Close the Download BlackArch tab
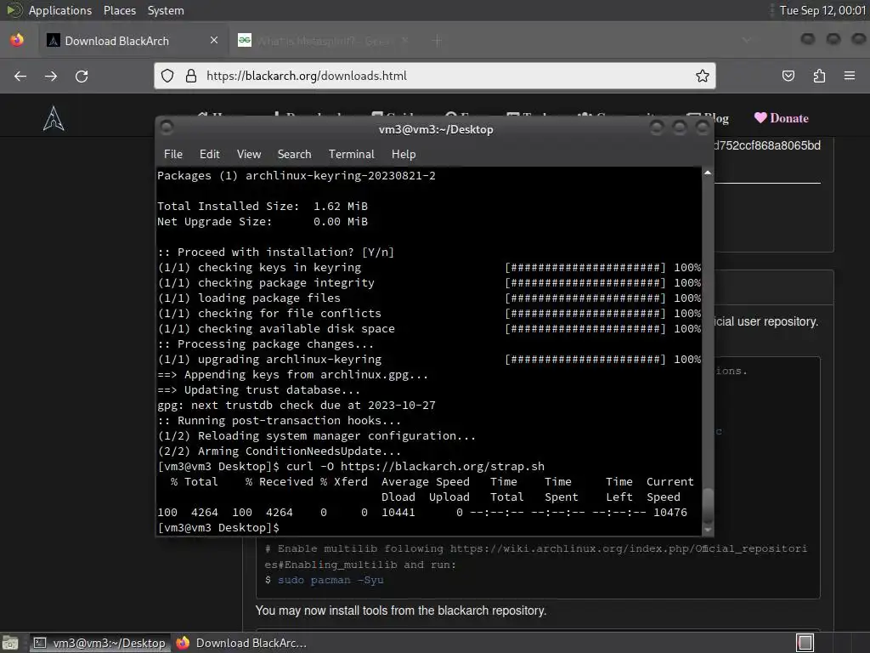 coord(213,41)
